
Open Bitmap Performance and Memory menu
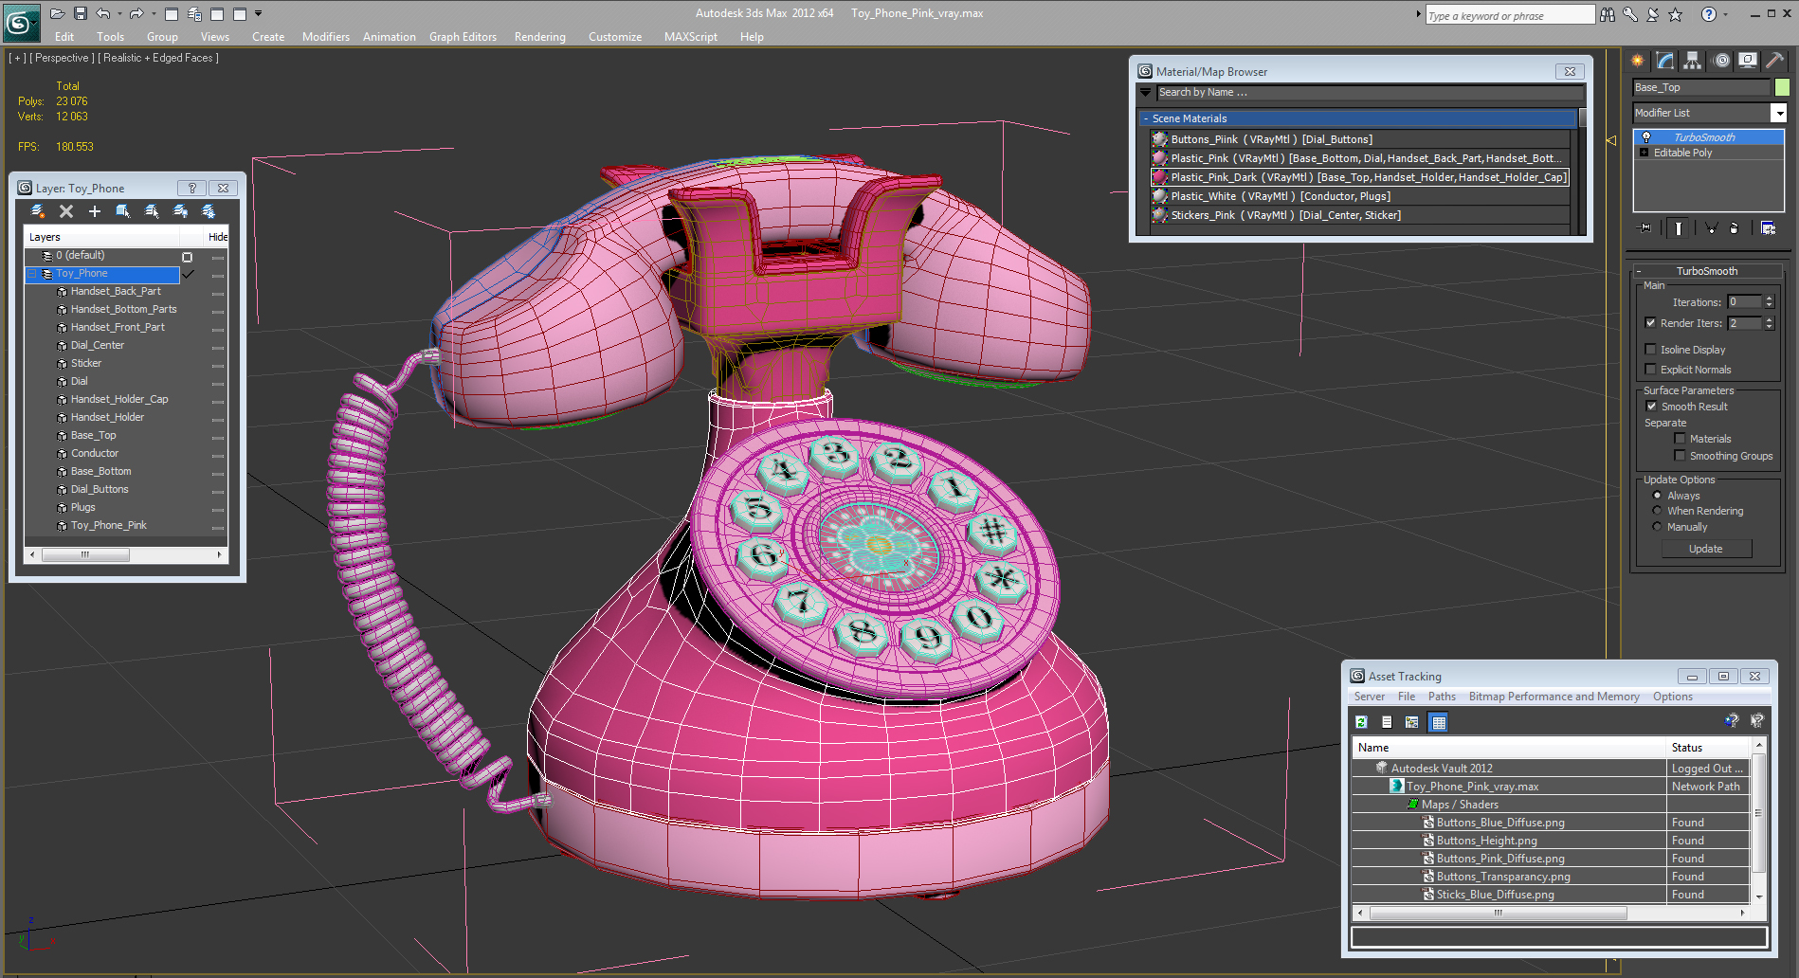(x=1554, y=697)
